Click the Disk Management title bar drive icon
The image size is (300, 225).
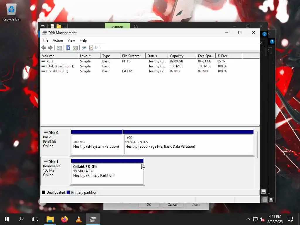point(45,33)
